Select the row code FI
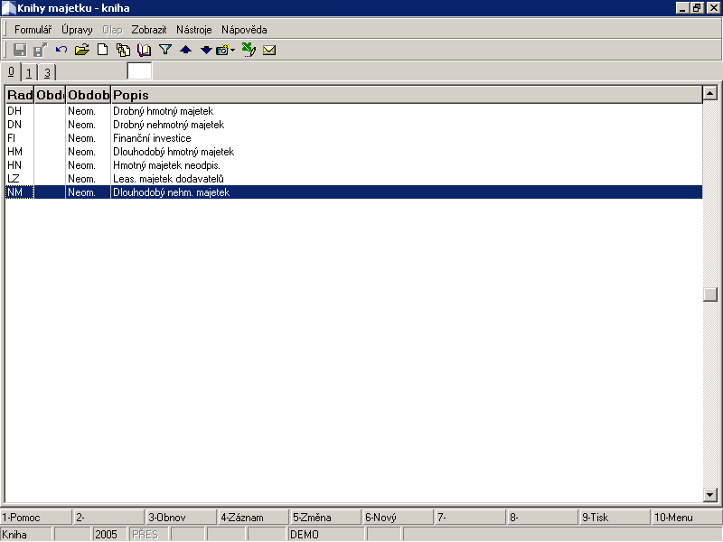 point(12,138)
